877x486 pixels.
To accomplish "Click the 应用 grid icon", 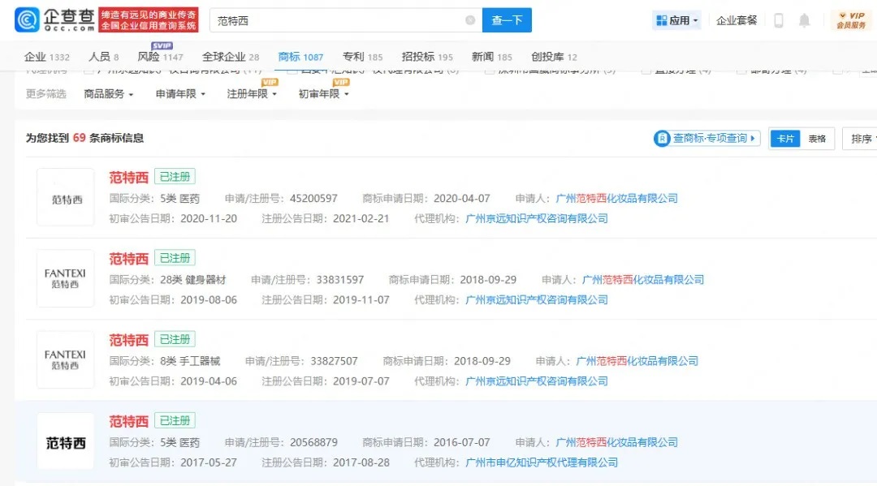I will 662,20.
